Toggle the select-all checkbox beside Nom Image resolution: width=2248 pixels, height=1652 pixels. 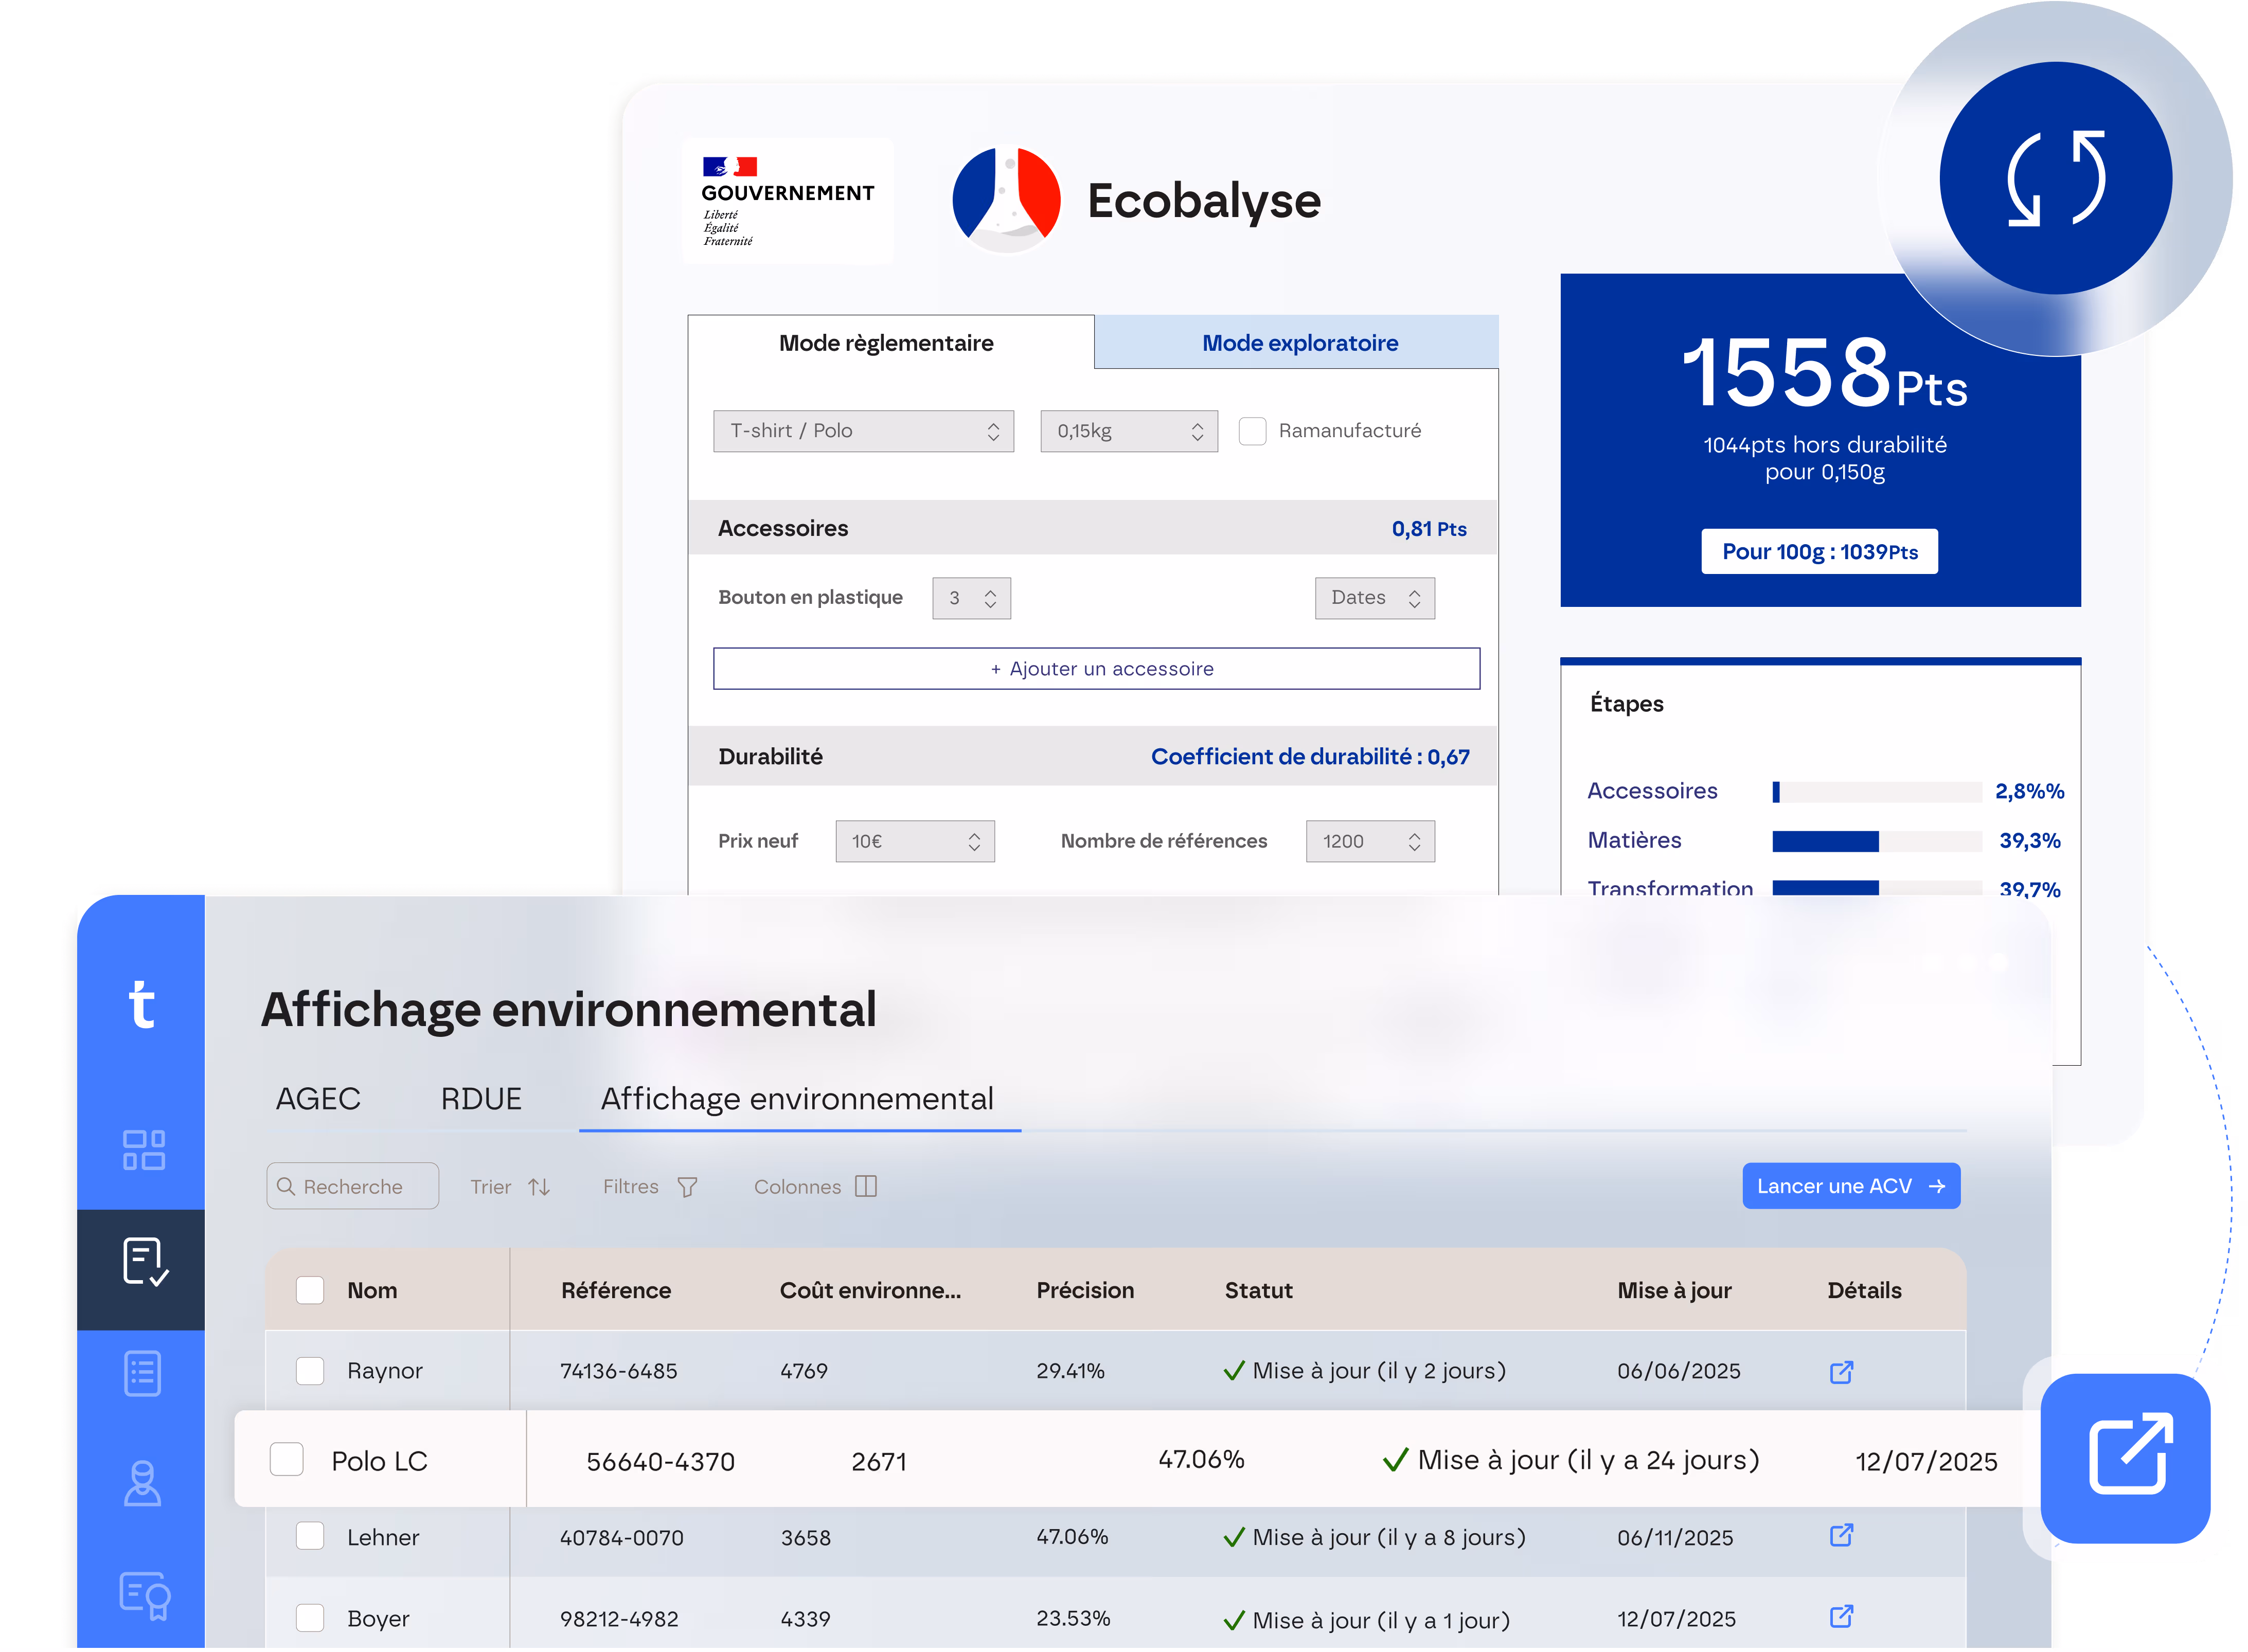[310, 1290]
